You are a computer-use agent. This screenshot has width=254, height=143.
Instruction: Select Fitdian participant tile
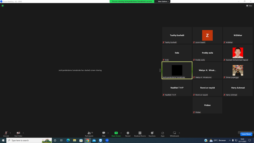coord(207,105)
